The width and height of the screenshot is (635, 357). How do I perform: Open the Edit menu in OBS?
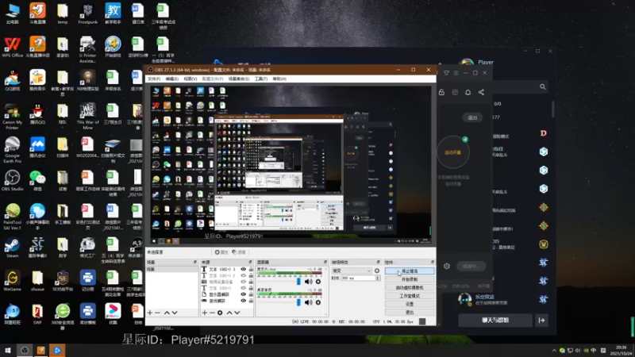point(172,79)
